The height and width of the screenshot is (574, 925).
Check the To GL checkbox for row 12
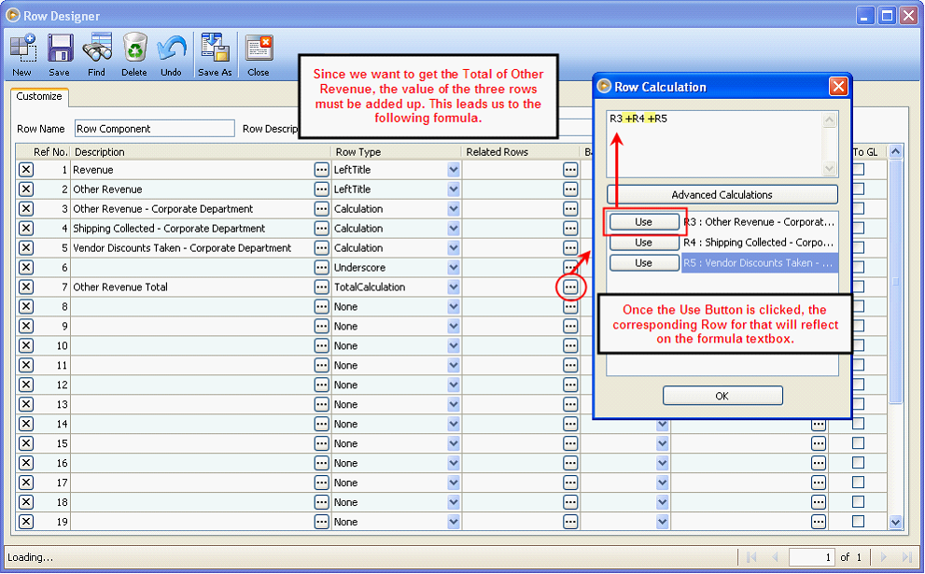(x=859, y=385)
